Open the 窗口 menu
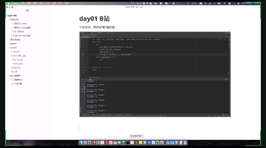Screen dimensions: 266x148 60,3
